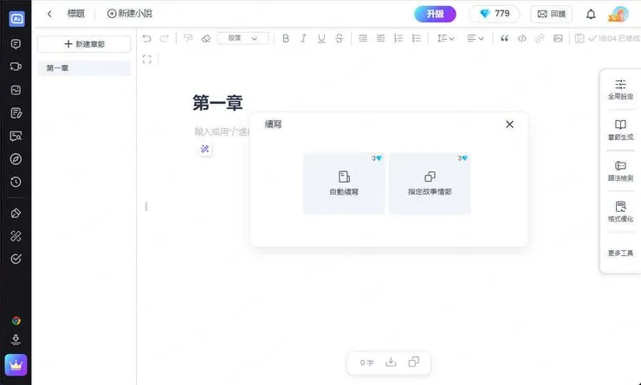
Task: Open the line spacing dropdown
Action: (x=445, y=38)
